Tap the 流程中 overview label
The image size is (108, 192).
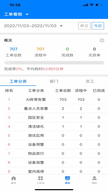(x=40, y=55)
